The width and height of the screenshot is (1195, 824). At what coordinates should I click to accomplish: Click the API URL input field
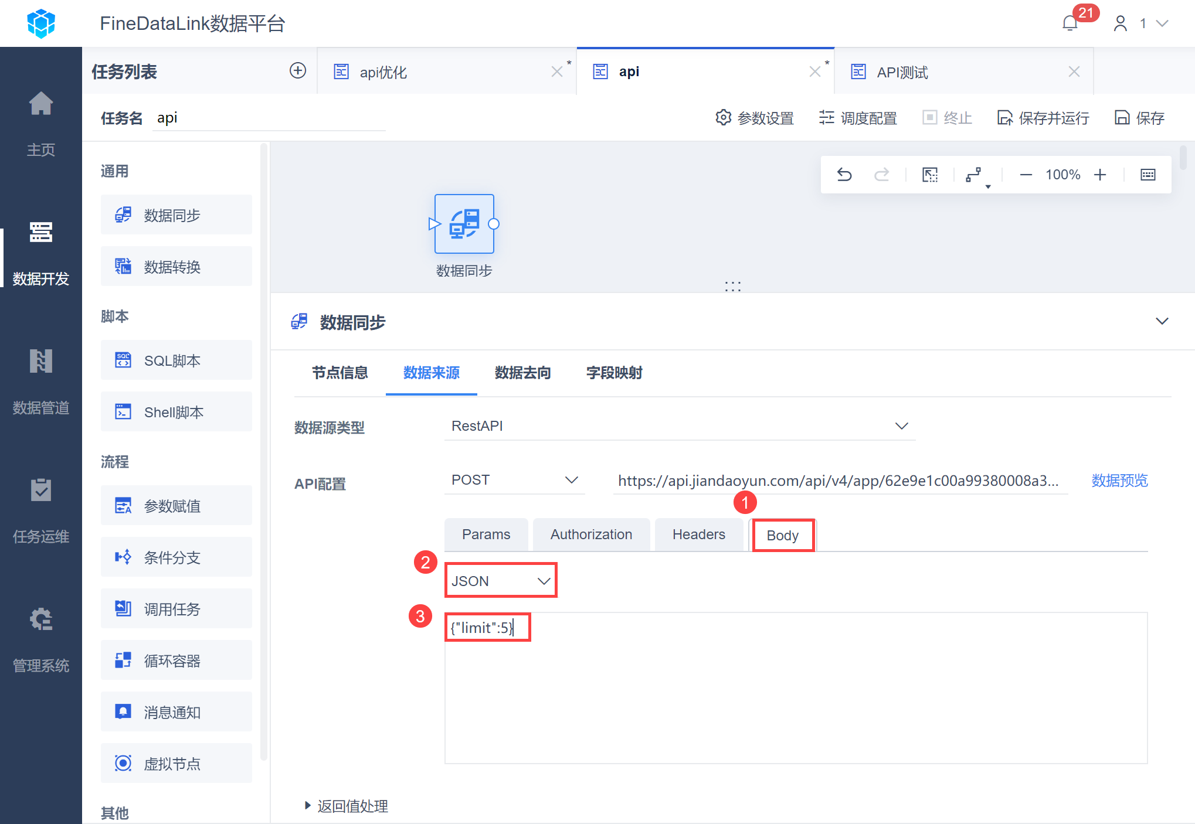click(838, 481)
